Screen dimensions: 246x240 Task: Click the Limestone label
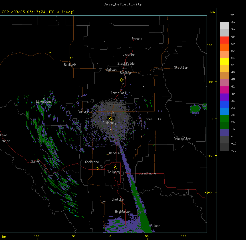tap(44, 101)
